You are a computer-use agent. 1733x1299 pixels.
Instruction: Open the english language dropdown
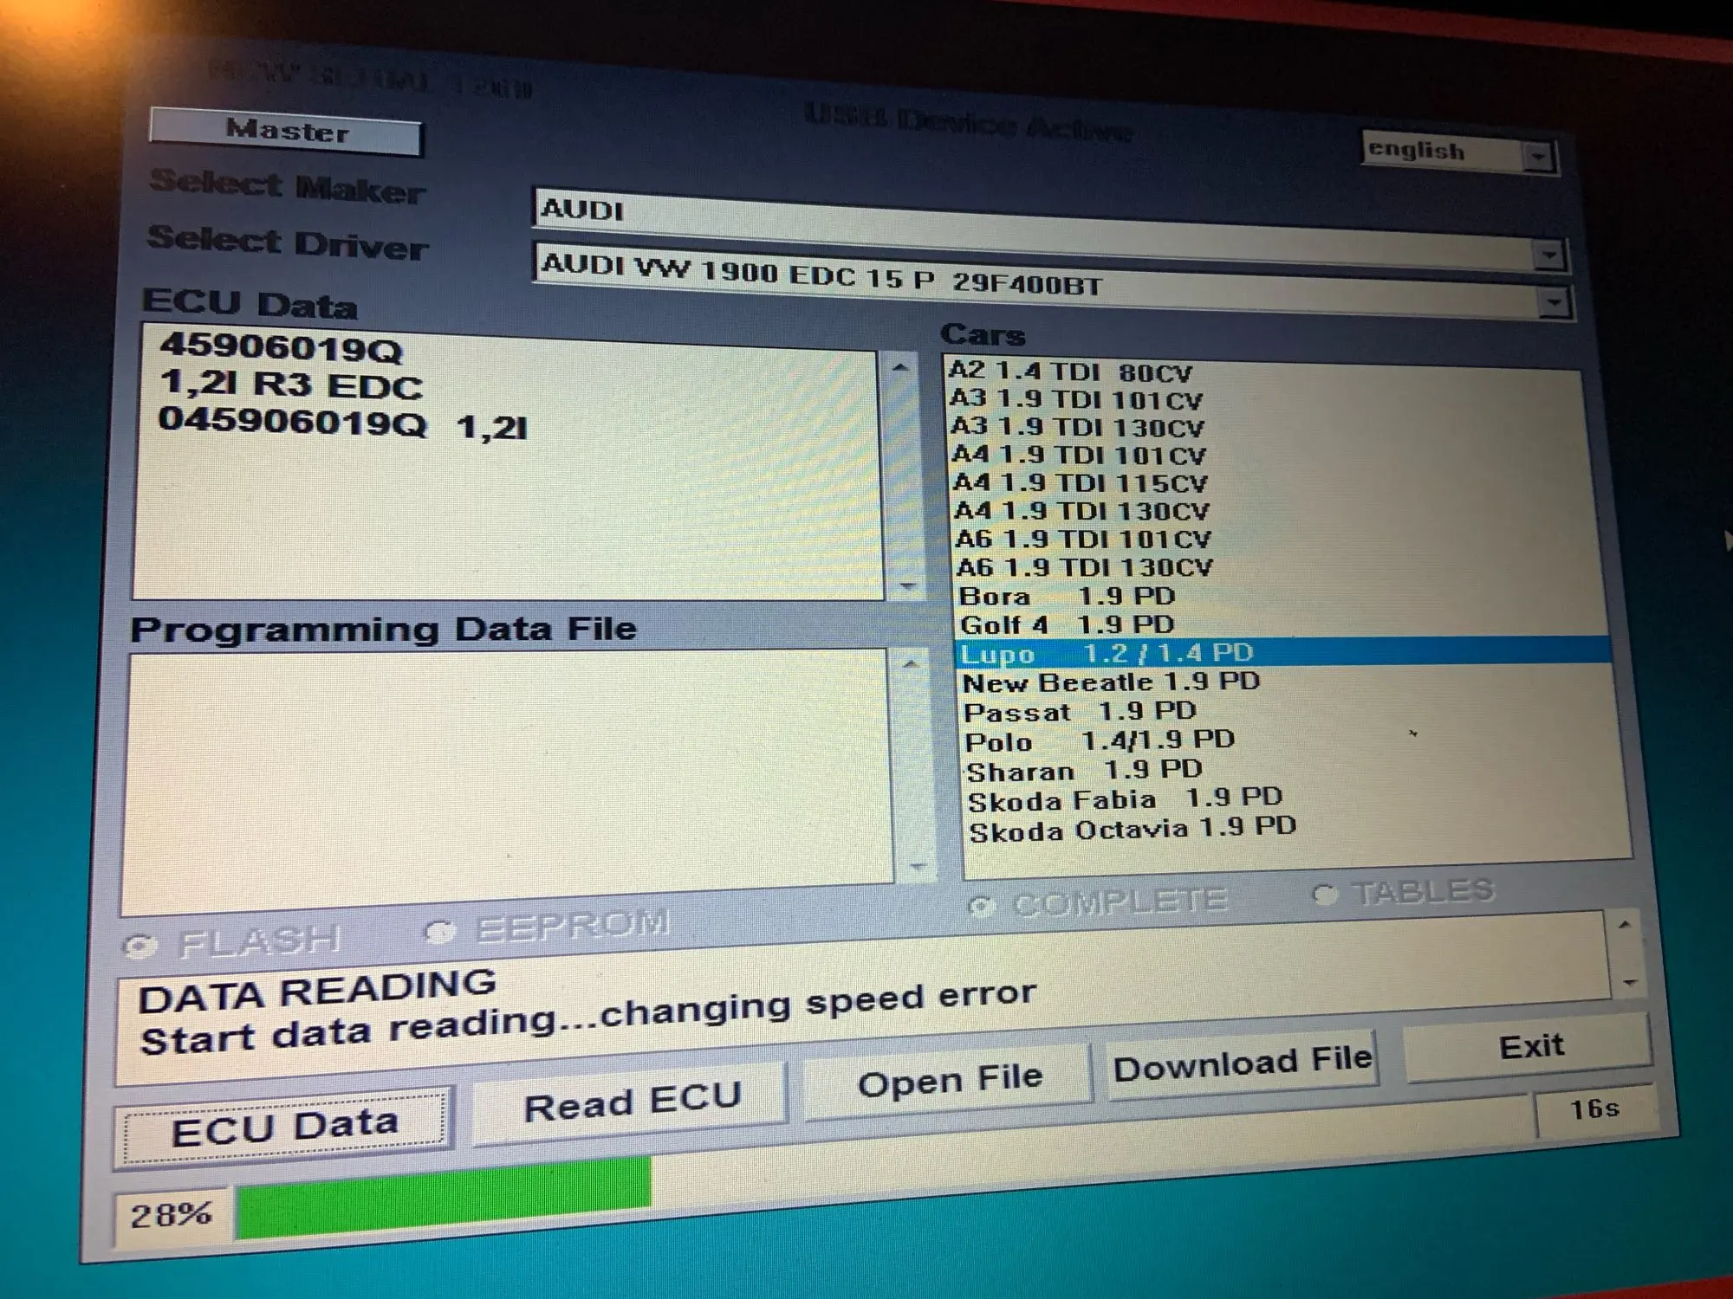1538,158
